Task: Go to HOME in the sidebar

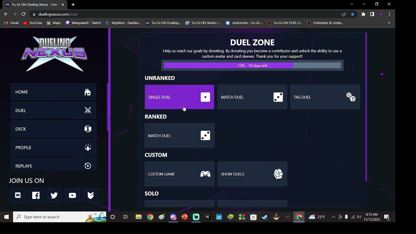Action: (53, 92)
